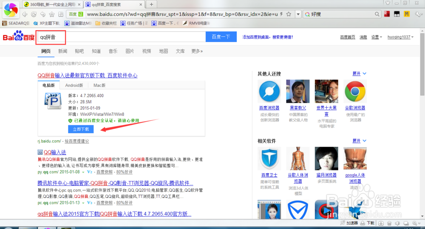The width and height of the screenshot is (425, 229).
Task: Expand the 设置 settings dropdown
Action: [x=377, y=37]
